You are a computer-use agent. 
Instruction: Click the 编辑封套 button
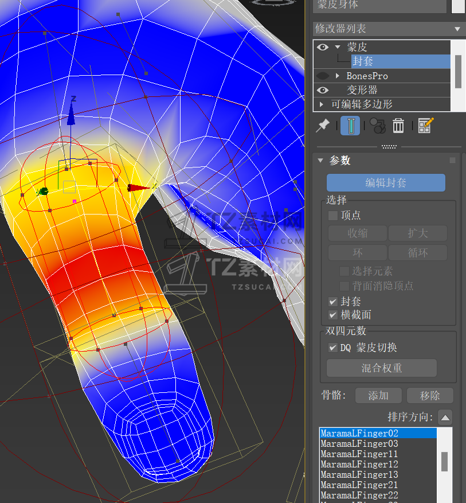(386, 183)
